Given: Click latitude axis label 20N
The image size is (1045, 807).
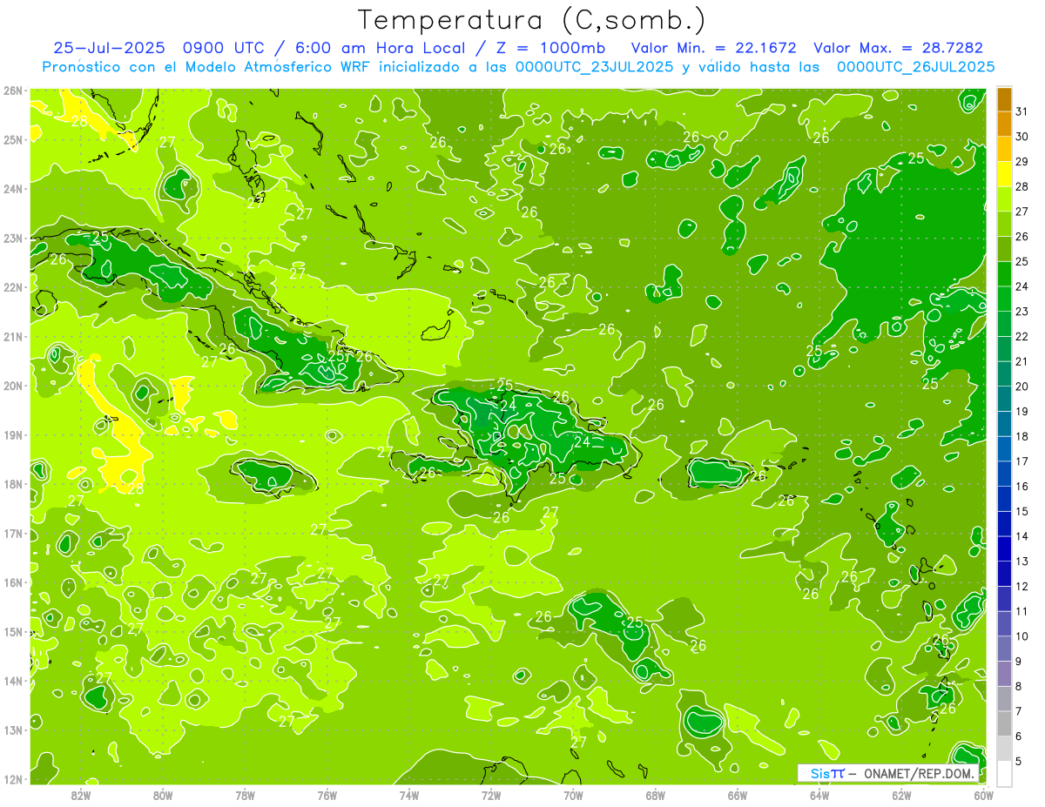Looking at the screenshot, I should click(x=12, y=386).
